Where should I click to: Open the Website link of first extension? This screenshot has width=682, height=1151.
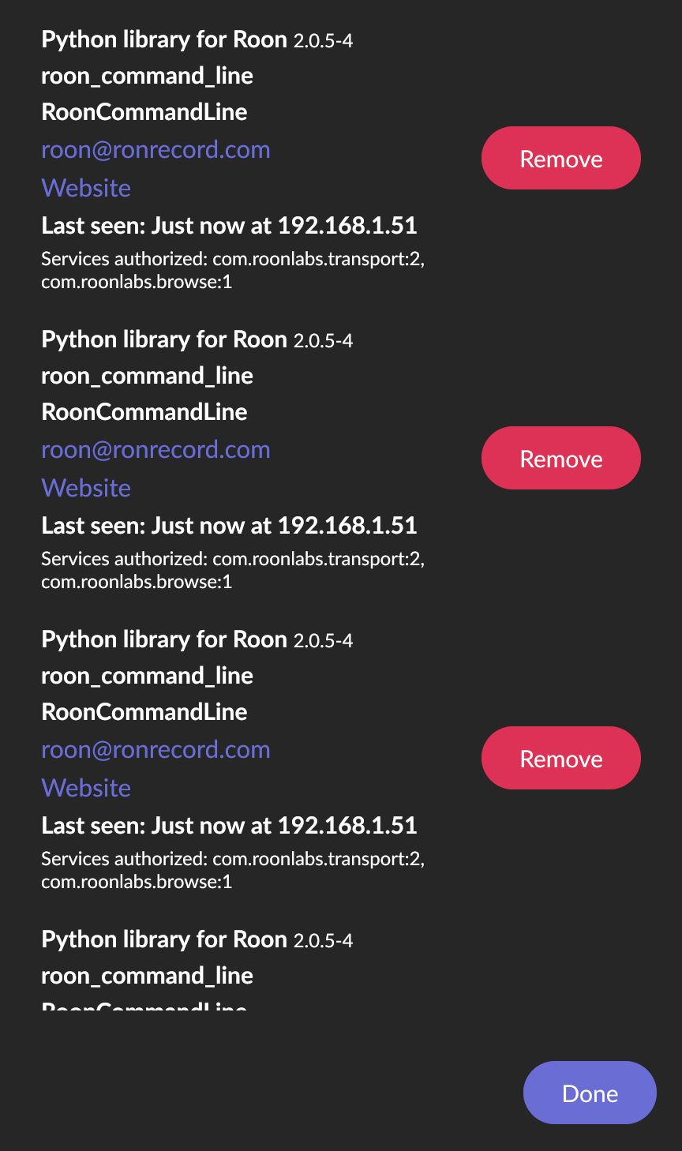click(x=86, y=188)
